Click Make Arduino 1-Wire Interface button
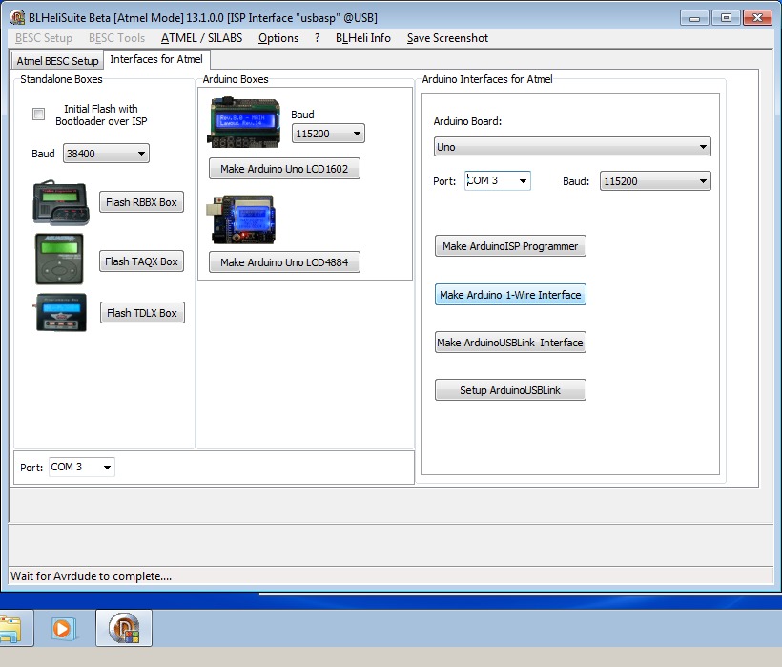This screenshot has width=782, height=667. click(510, 294)
